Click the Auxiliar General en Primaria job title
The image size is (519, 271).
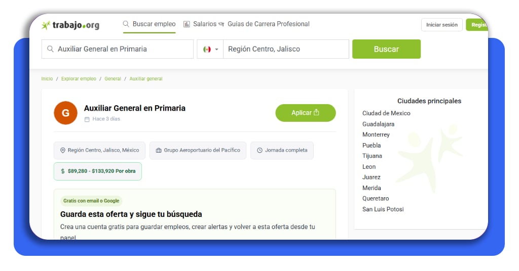pyautogui.click(x=134, y=108)
